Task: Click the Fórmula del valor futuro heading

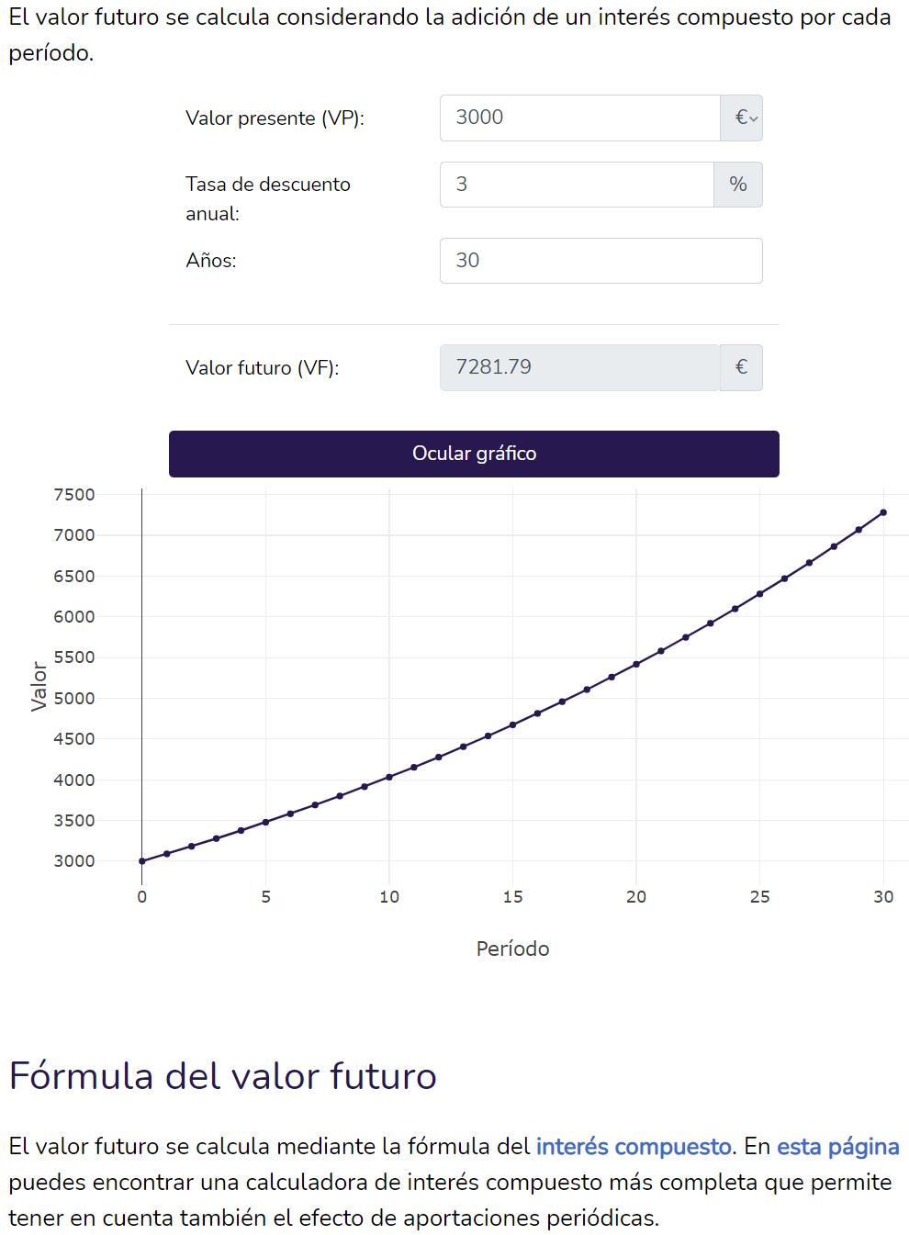Action: coord(222,1076)
